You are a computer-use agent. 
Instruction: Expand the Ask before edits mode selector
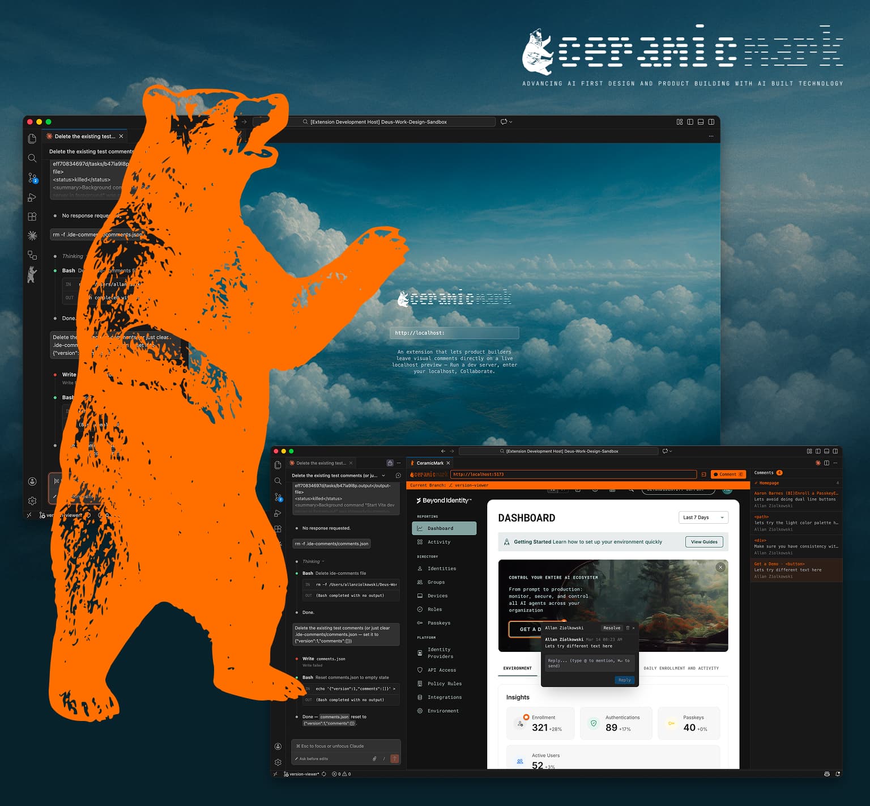tap(313, 758)
